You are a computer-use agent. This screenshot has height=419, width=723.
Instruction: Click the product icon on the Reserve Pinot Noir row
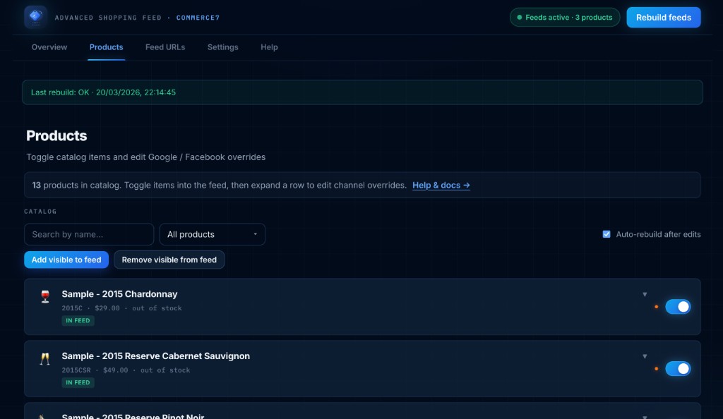coord(44,415)
